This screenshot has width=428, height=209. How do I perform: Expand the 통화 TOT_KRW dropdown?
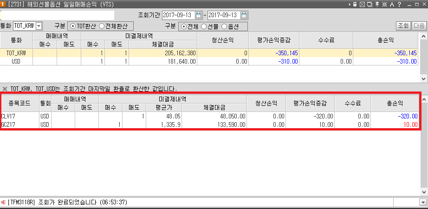39,26
